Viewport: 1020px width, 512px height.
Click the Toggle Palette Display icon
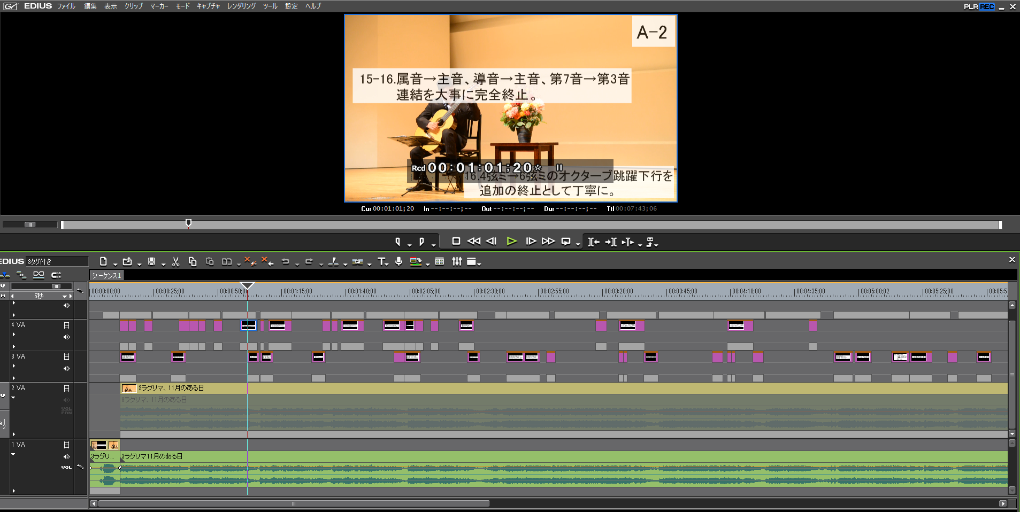tap(471, 261)
